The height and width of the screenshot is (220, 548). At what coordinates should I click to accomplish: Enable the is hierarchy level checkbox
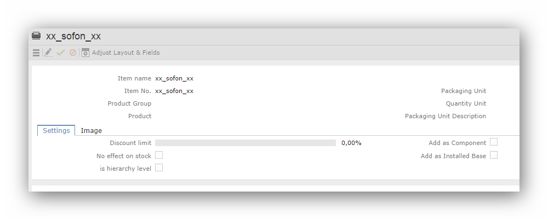[159, 168]
